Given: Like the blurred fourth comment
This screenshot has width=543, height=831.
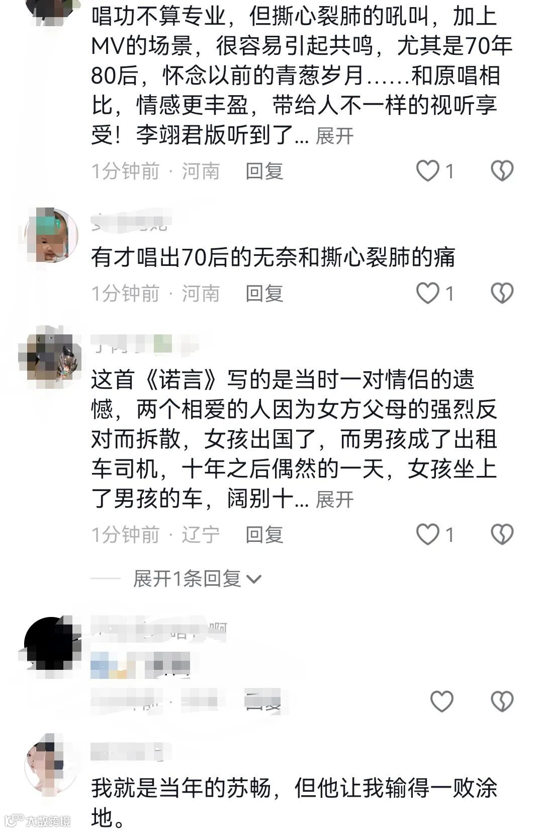Looking at the screenshot, I should (x=442, y=701).
